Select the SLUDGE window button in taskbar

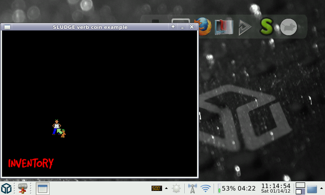(43, 188)
